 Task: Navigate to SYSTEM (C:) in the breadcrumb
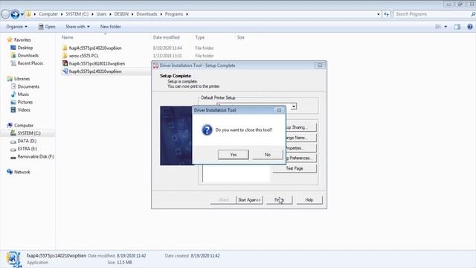(77, 14)
